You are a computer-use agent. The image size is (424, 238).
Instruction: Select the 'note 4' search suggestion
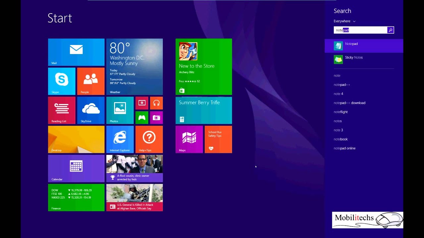coord(338,94)
